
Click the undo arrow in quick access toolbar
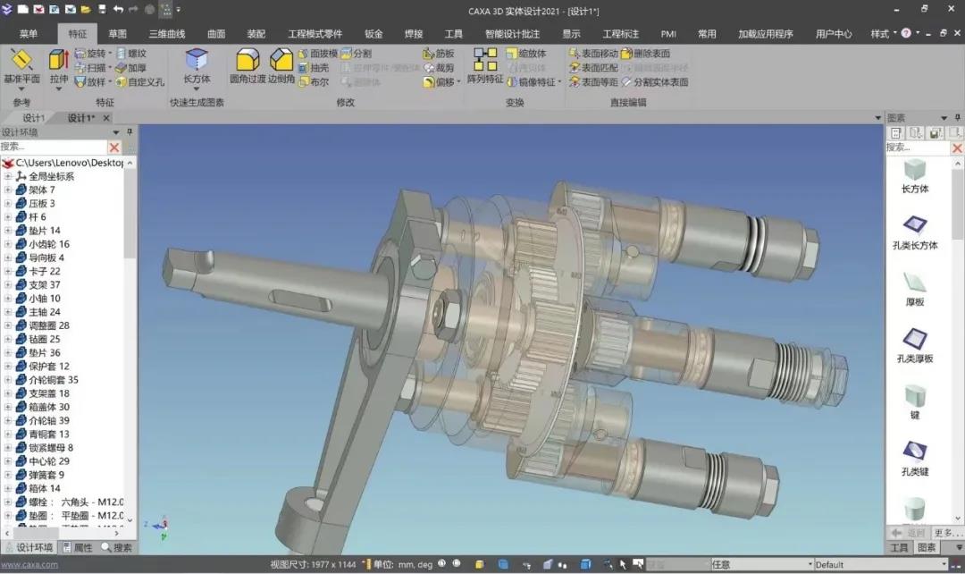pos(118,9)
